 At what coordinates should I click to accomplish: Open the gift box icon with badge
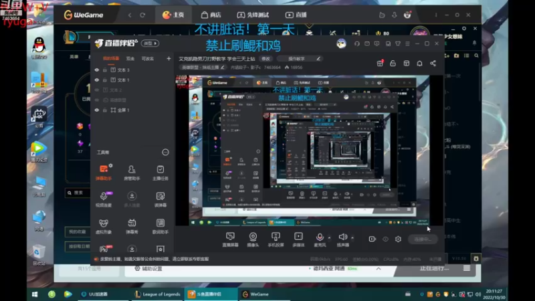(x=380, y=63)
